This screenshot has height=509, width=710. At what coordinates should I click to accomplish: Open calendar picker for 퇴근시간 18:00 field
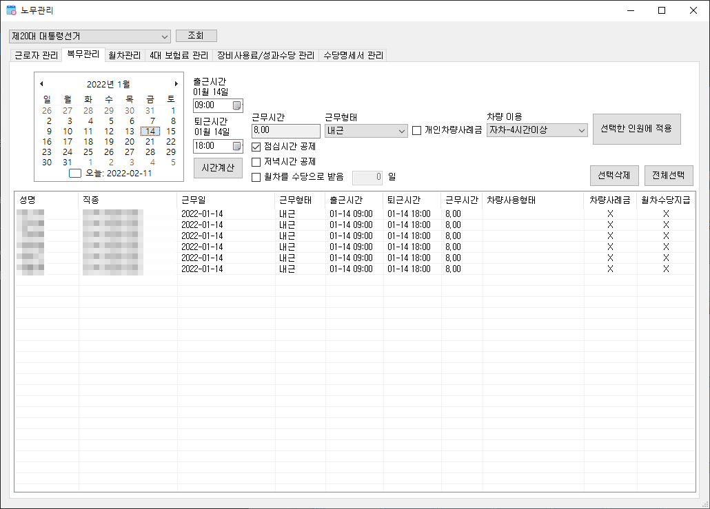tap(237, 146)
